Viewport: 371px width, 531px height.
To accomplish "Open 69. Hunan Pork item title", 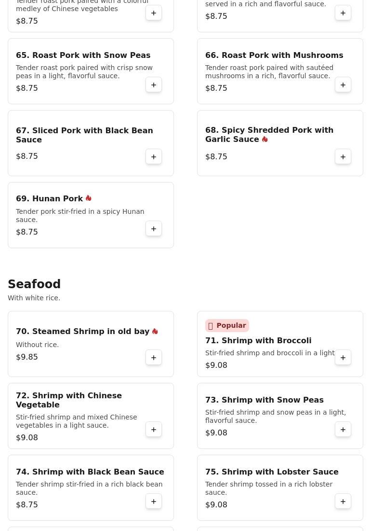I will pyautogui.click(x=49, y=198).
